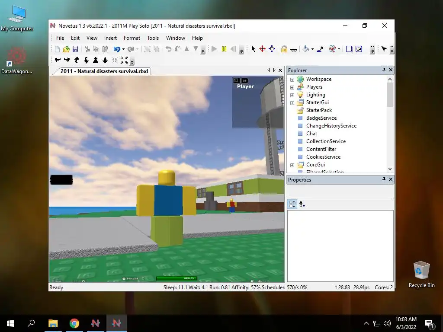This screenshot has height=332, width=443.
Task: Pin the Explorer panel
Action: (384, 70)
